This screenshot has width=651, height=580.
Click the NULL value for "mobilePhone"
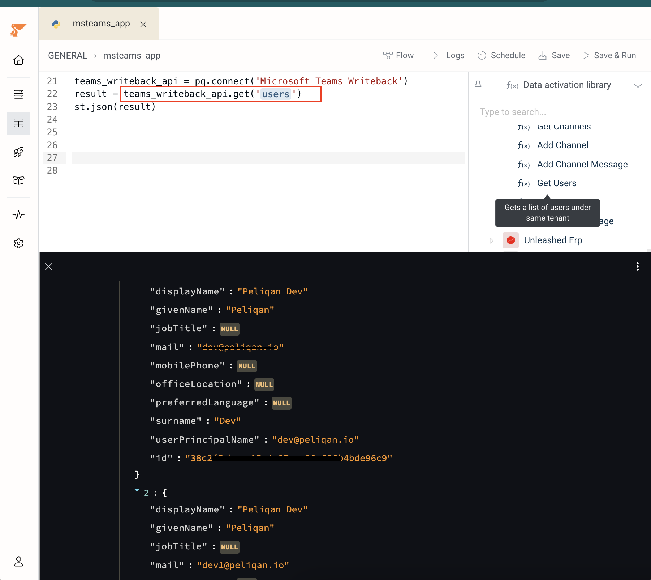247,366
